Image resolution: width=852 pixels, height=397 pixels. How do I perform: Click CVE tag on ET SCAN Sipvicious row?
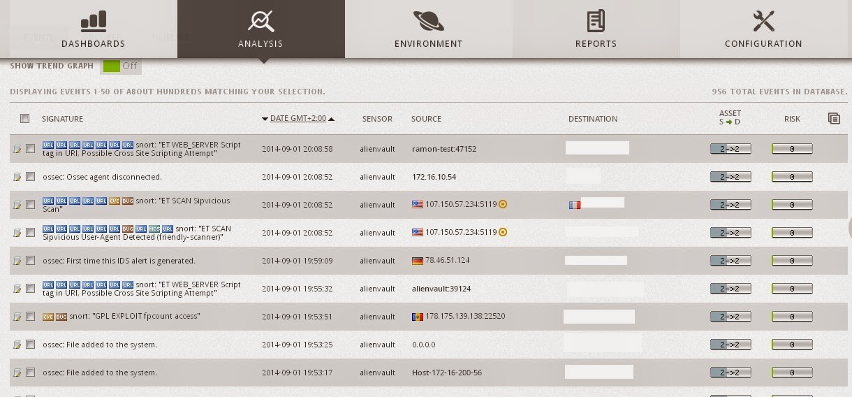115,201
